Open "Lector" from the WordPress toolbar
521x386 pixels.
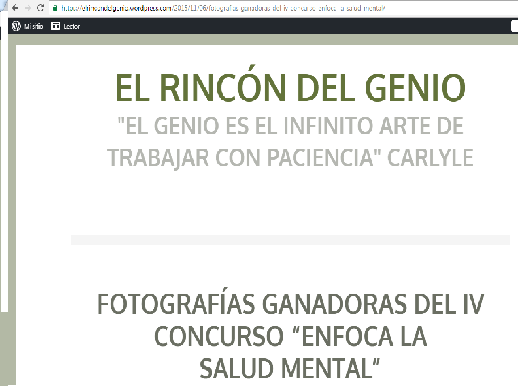[71, 26]
